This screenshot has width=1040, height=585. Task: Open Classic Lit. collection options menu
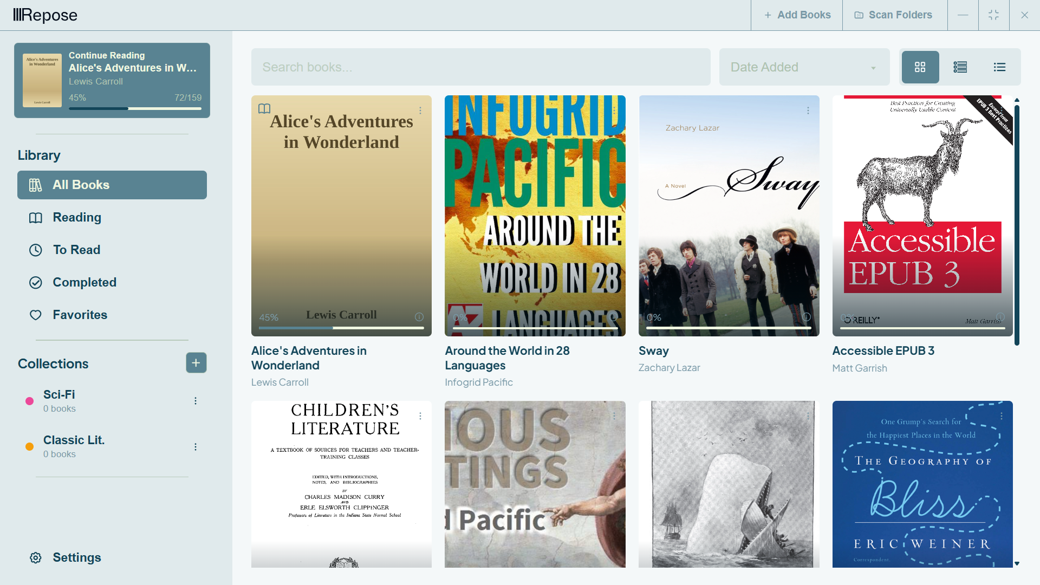[x=196, y=447]
